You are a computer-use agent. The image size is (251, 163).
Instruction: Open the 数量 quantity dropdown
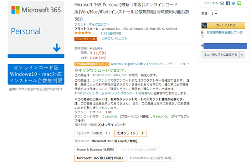pyautogui.click(x=214, y=14)
